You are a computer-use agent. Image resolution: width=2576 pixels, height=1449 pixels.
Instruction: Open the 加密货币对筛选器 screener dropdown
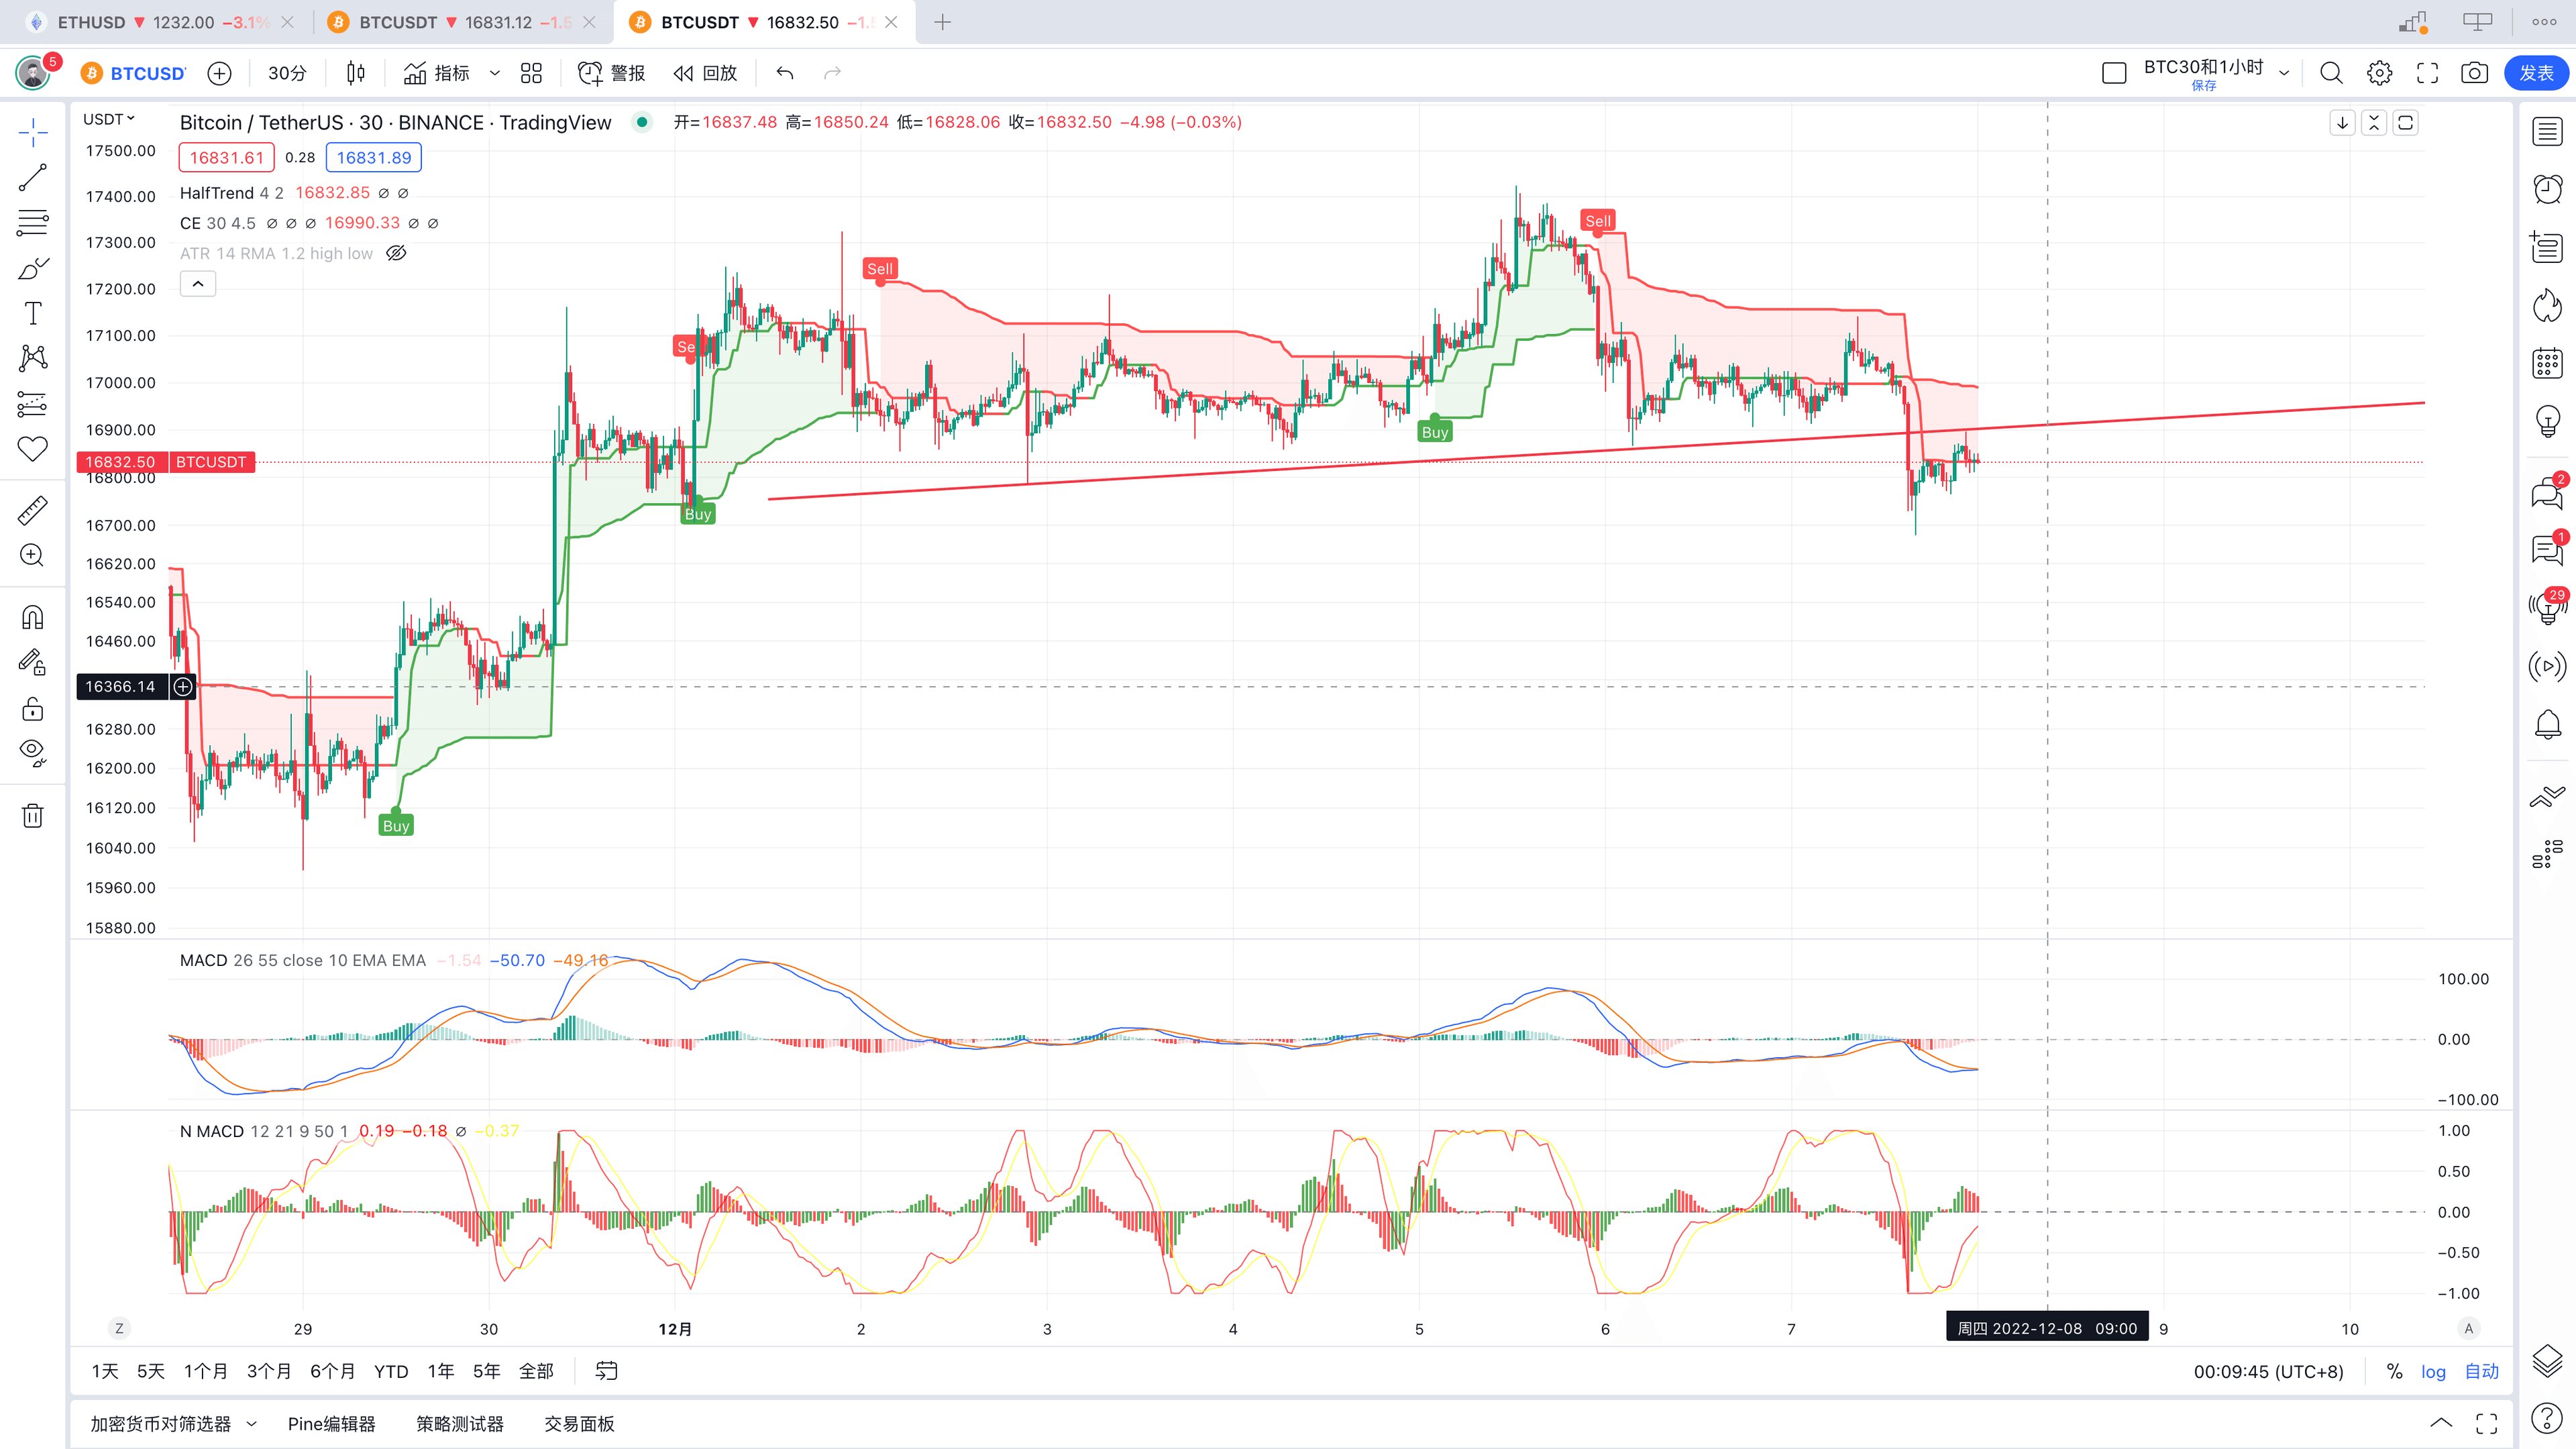click(174, 1423)
